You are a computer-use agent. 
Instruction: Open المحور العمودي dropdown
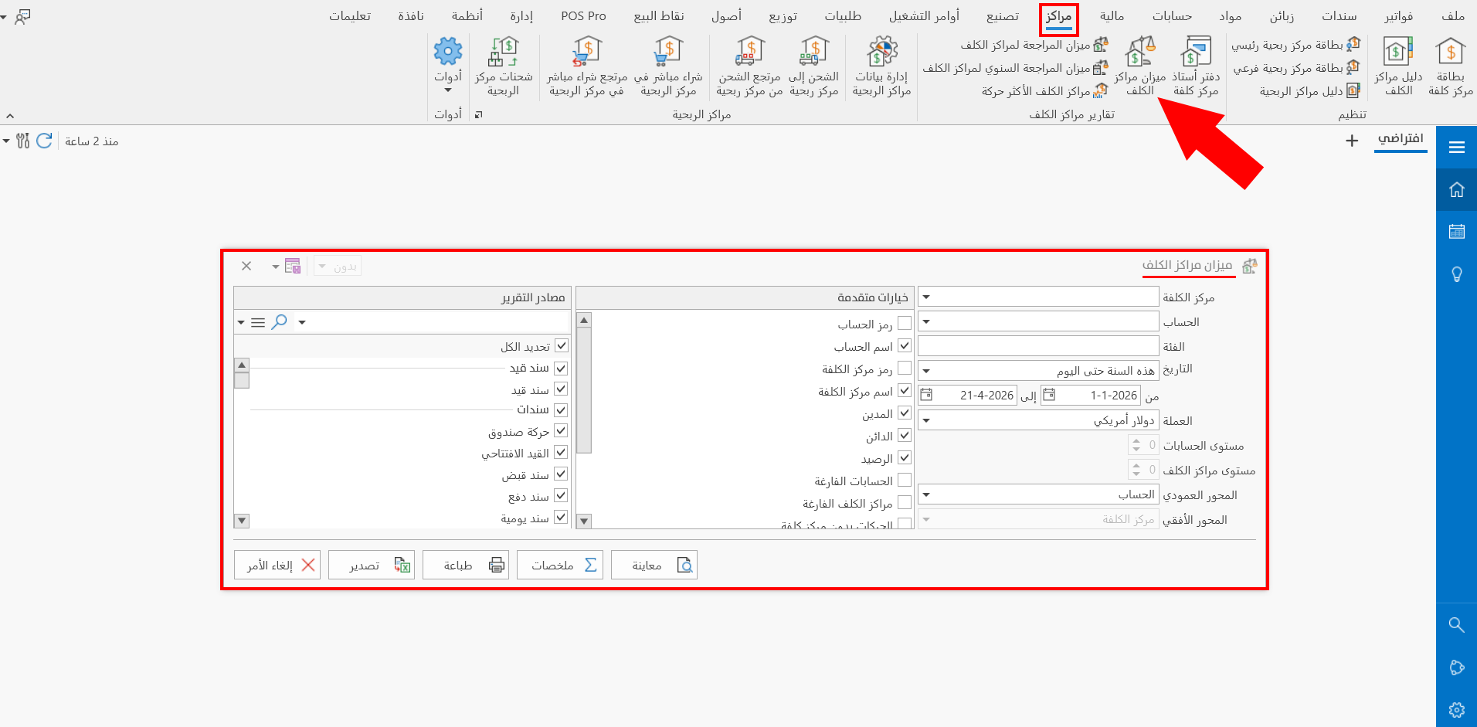point(926,494)
